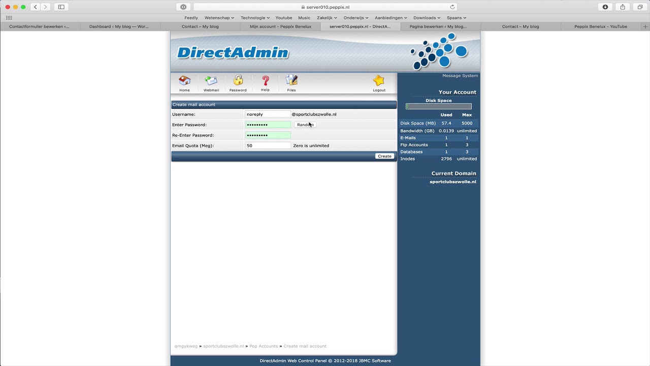The height and width of the screenshot is (366, 650).
Task: Open the Safari downloads icon
Action: [605, 7]
